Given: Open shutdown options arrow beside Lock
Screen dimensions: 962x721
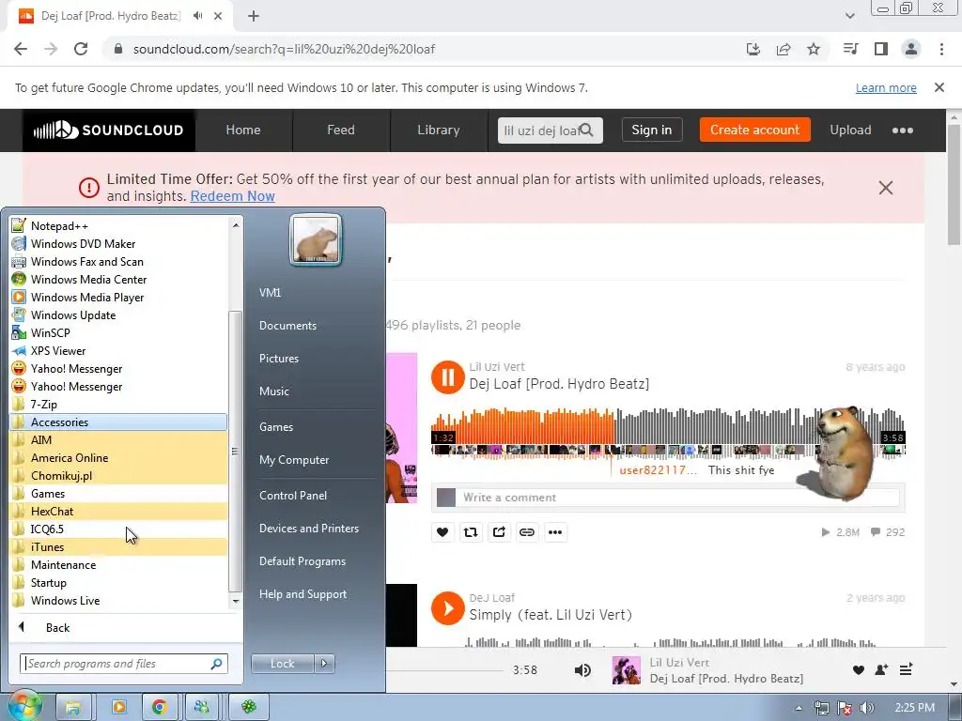Looking at the screenshot, I should click(x=324, y=664).
